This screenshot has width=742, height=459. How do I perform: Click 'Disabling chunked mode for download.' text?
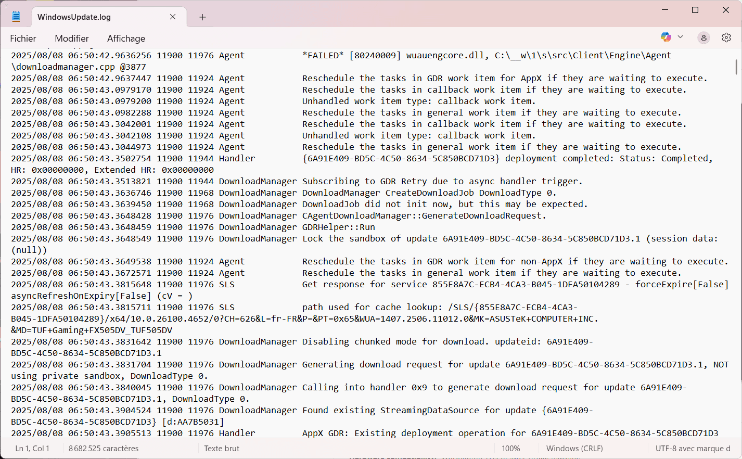point(396,341)
